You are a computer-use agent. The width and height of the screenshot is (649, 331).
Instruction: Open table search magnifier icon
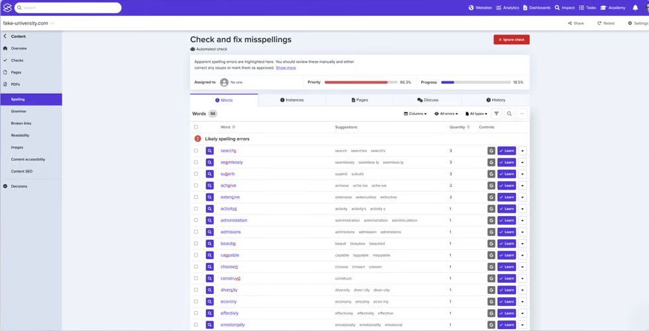pos(509,114)
